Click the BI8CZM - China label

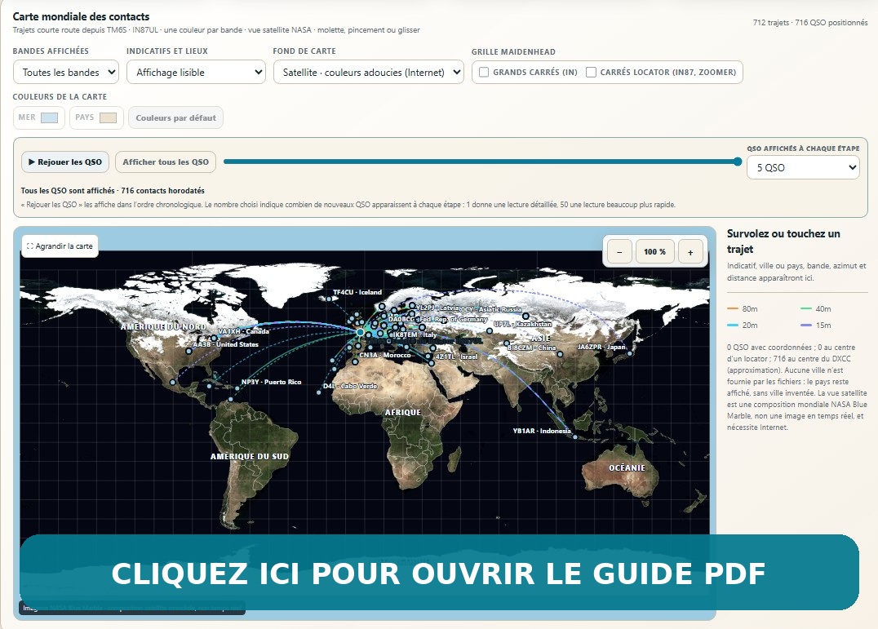tap(532, 348)
